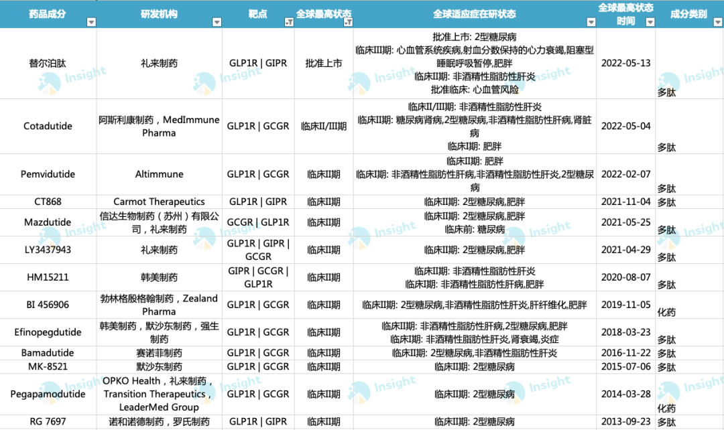Select the date cell 2022-05-13

[626, 63]
